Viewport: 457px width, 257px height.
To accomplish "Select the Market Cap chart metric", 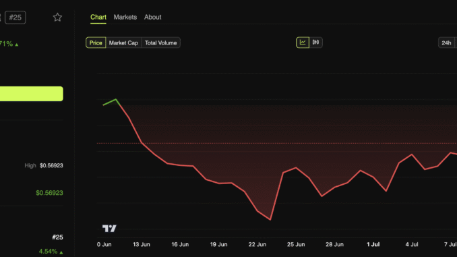I will coord(123,43).
